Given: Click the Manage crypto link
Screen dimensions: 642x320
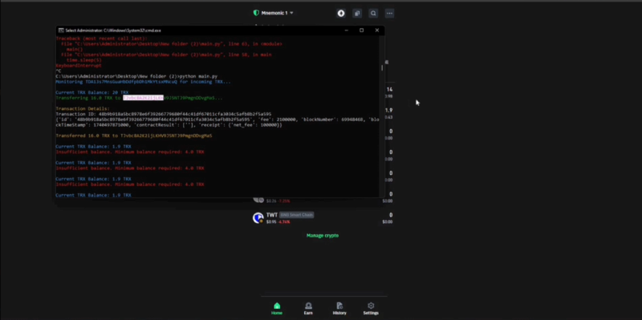Looking at the screenshot, I should 323,235.
